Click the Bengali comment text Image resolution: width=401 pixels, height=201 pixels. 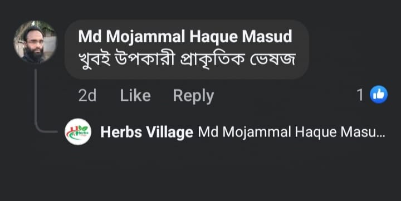tap(187, 59)
